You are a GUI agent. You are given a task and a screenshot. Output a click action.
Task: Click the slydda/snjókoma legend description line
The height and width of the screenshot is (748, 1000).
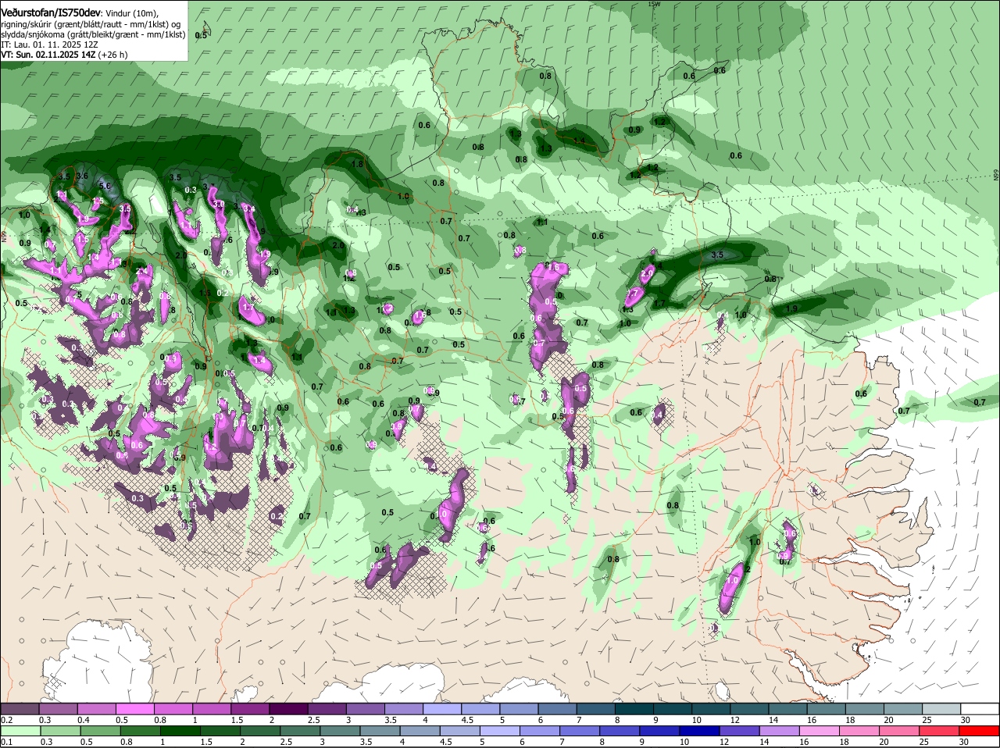[x=93, y=34]
